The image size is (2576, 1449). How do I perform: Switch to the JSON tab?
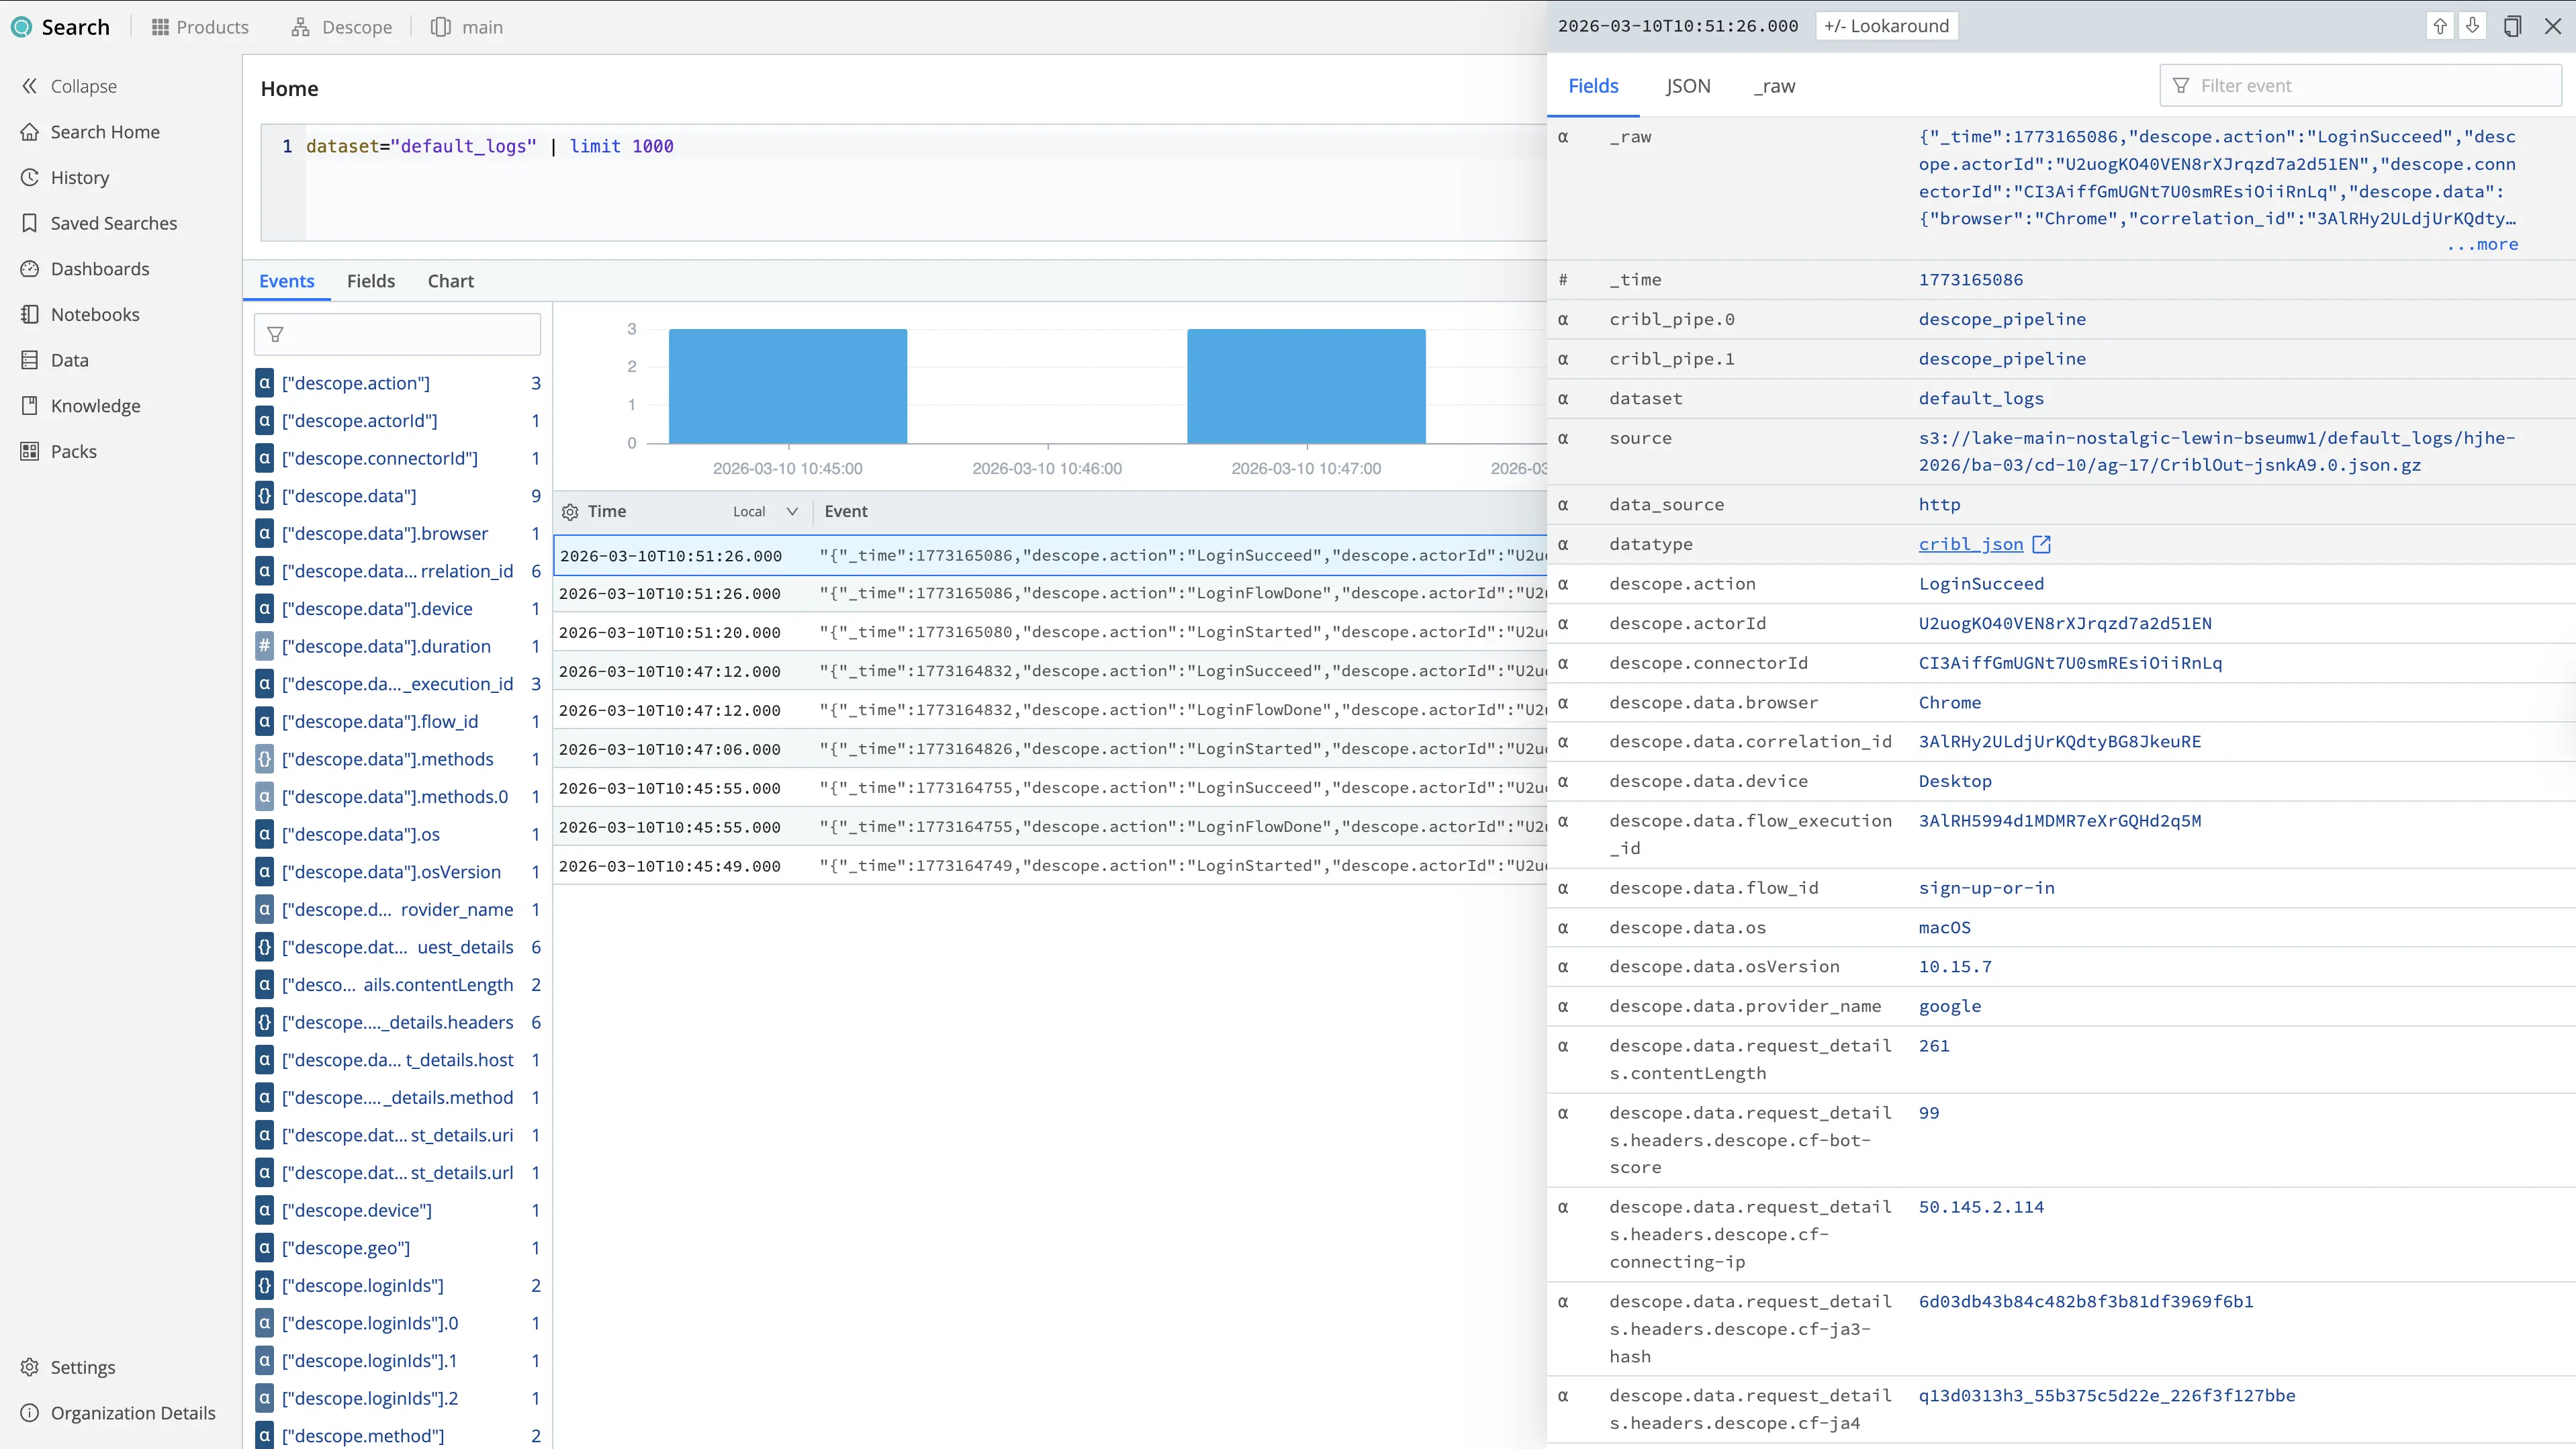click(1688, 86)
